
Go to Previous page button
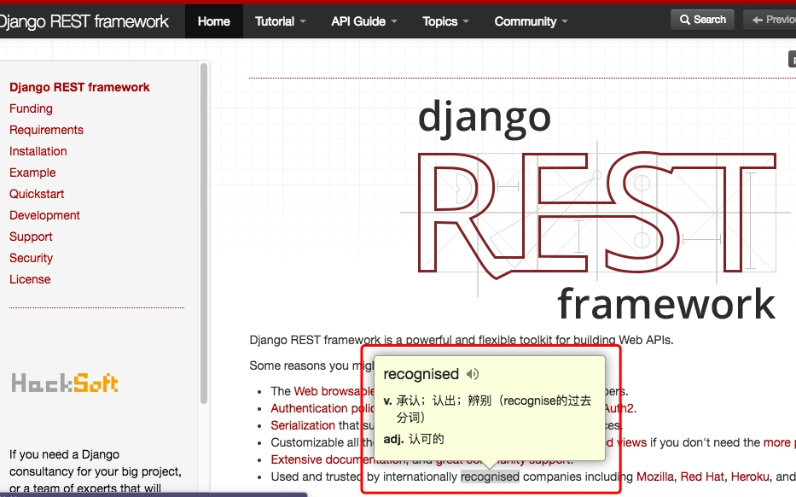[770, 20]
